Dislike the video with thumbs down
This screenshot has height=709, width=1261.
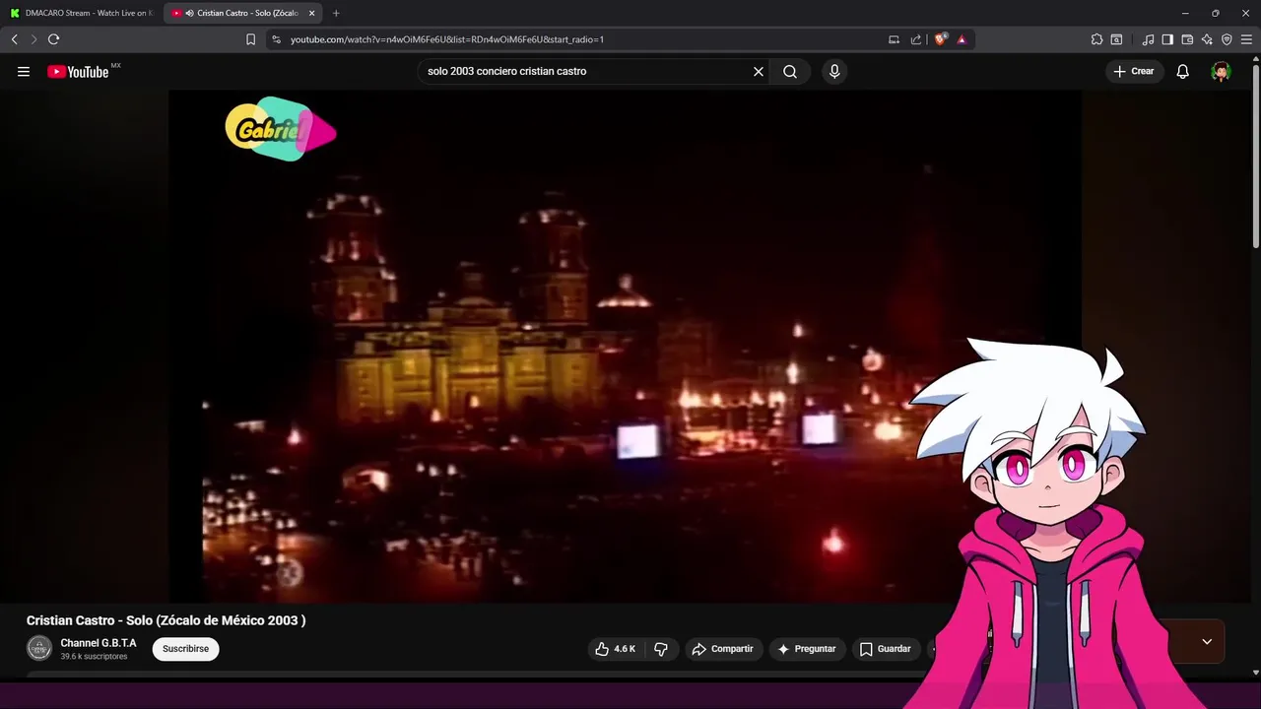[x=661, y=649]
